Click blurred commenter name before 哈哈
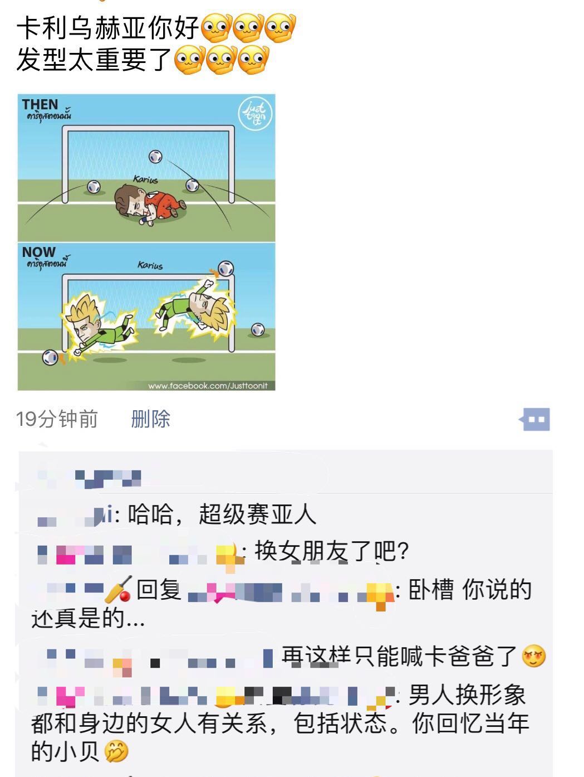Viewport: 584px width, 777px height. click(74, 516)
